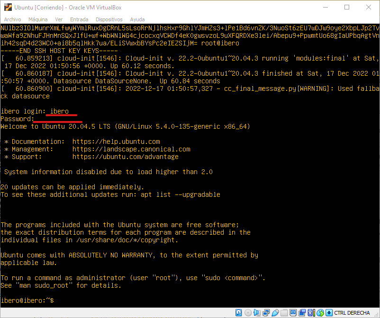Screen dimensions: 380x318
Task: Click the hard disk activity status icon
Action: coord(238,313)
